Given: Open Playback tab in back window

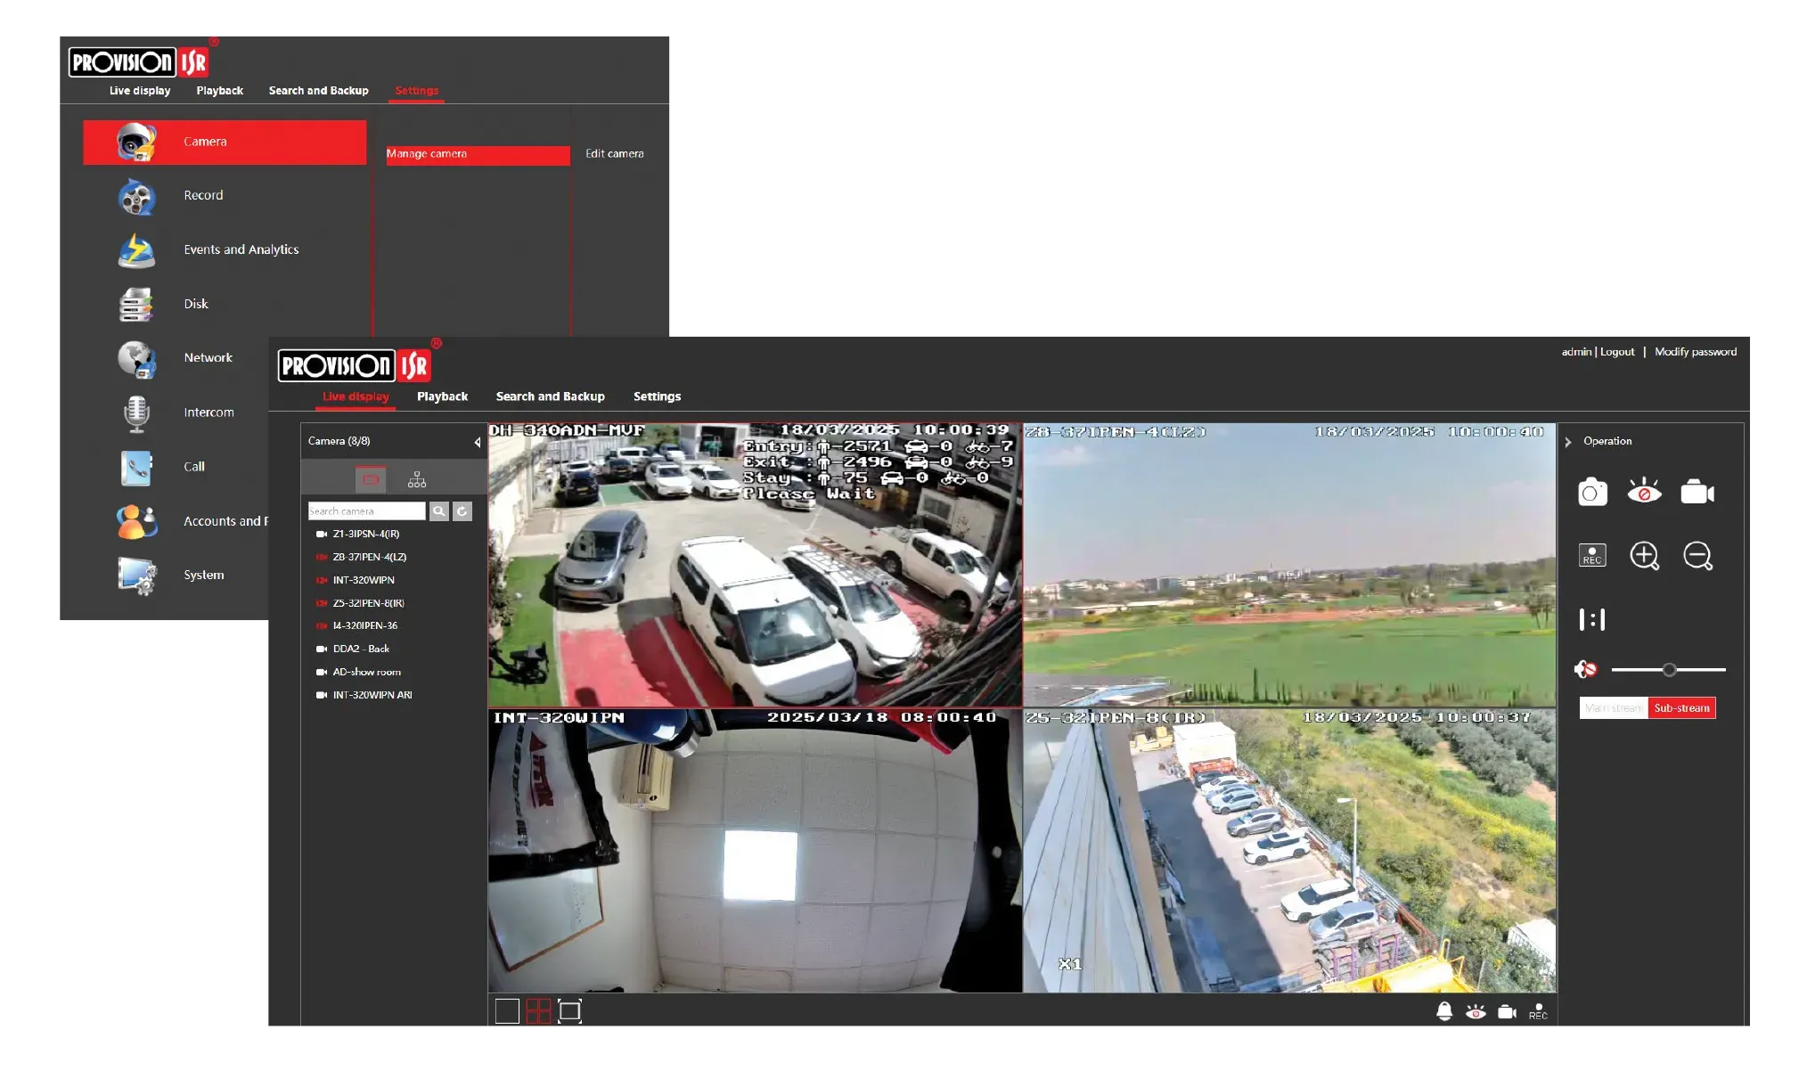Looking at the screenshot, I should [219, 91].
